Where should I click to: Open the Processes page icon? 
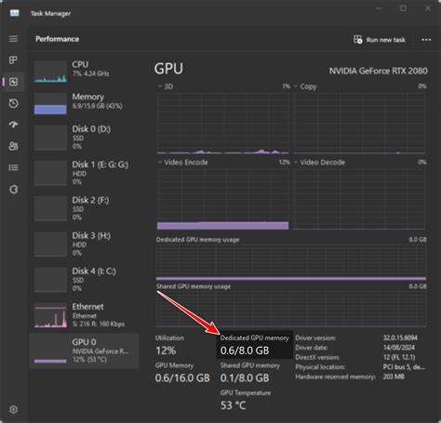(13, 60)
